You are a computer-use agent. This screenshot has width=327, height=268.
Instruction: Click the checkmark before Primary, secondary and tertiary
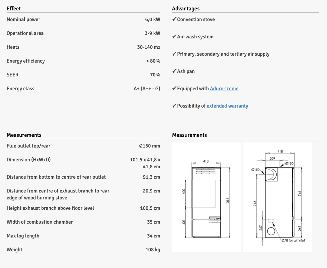point(174,54)
